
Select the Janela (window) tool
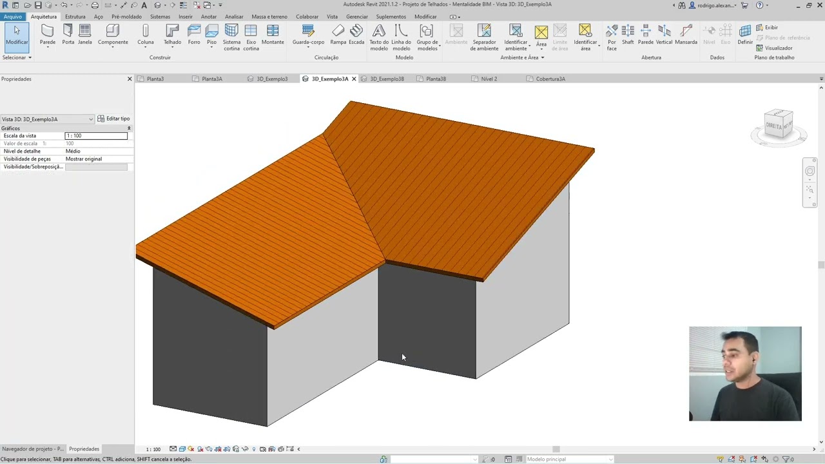click(x=84, y=35)
